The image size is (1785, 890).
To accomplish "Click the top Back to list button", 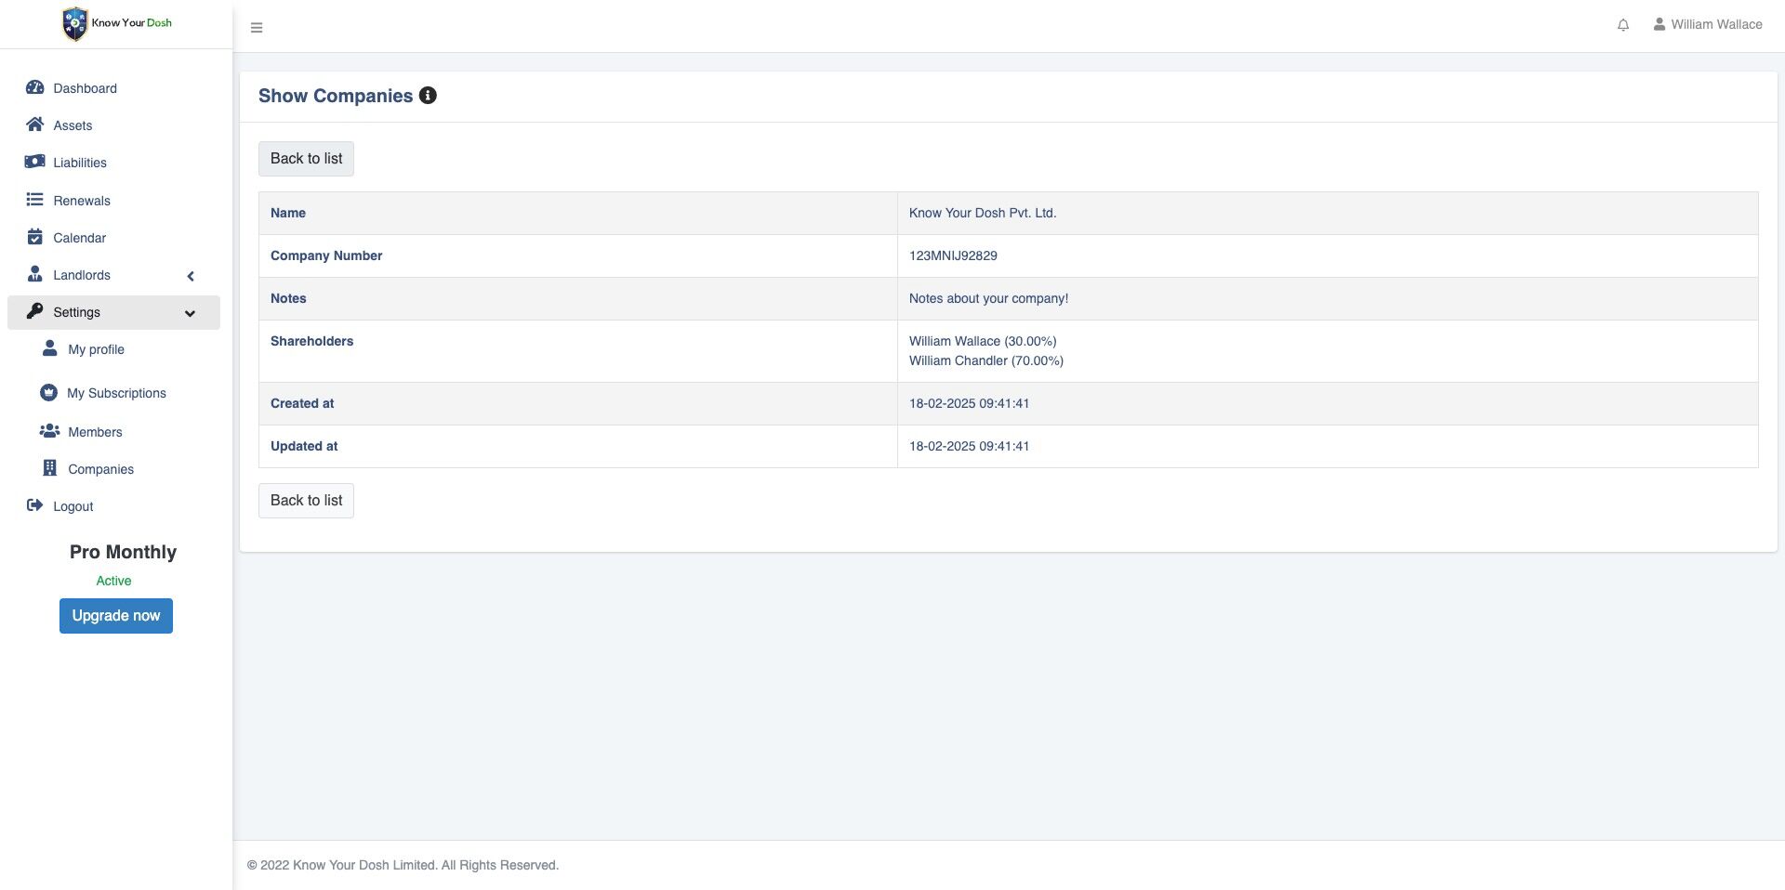I will click(x=306, y=159).
